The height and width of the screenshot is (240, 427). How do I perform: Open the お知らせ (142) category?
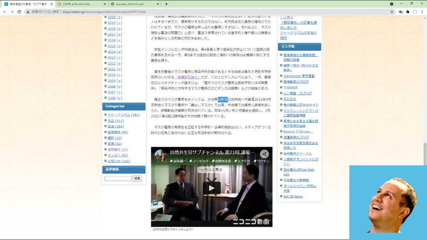[x=119, y=161]
